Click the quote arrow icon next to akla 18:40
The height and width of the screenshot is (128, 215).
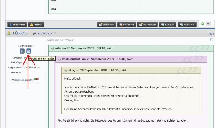[x=52, y=48]
